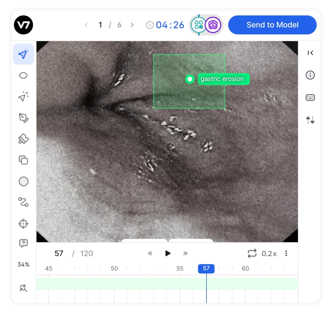Change 0.2x playback speed
Image resolution: width=332 pixels, height=313 pixels.
pos(269,254)
